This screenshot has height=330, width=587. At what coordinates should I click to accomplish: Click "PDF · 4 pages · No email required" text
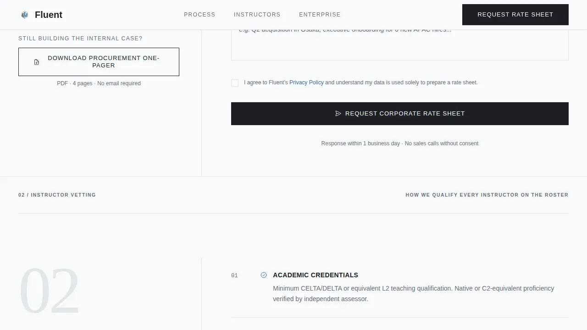tap(99, 83)
